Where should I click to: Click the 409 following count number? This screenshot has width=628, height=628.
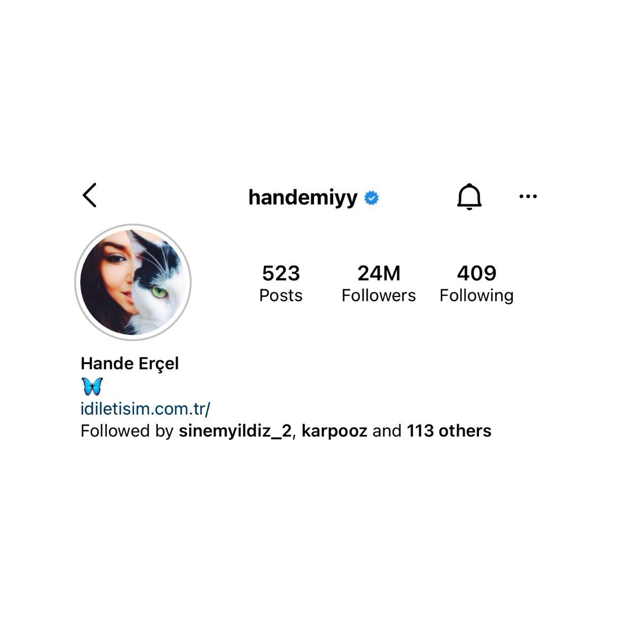477,273
